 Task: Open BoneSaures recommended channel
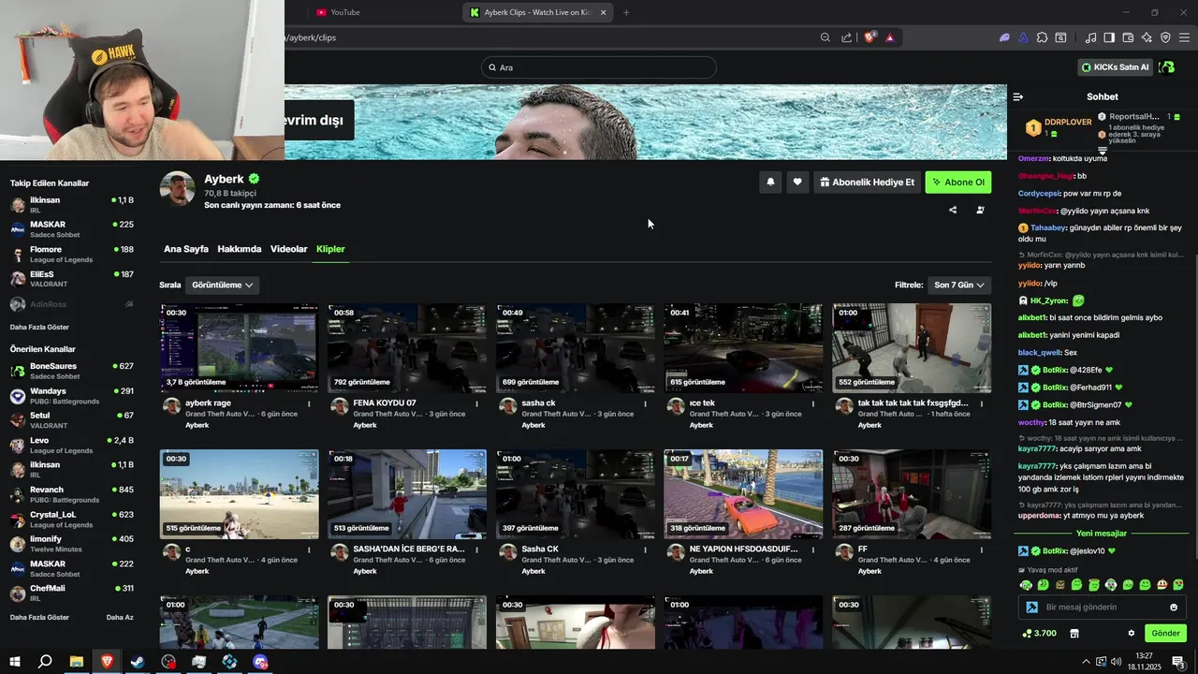[x=72, y=371]
